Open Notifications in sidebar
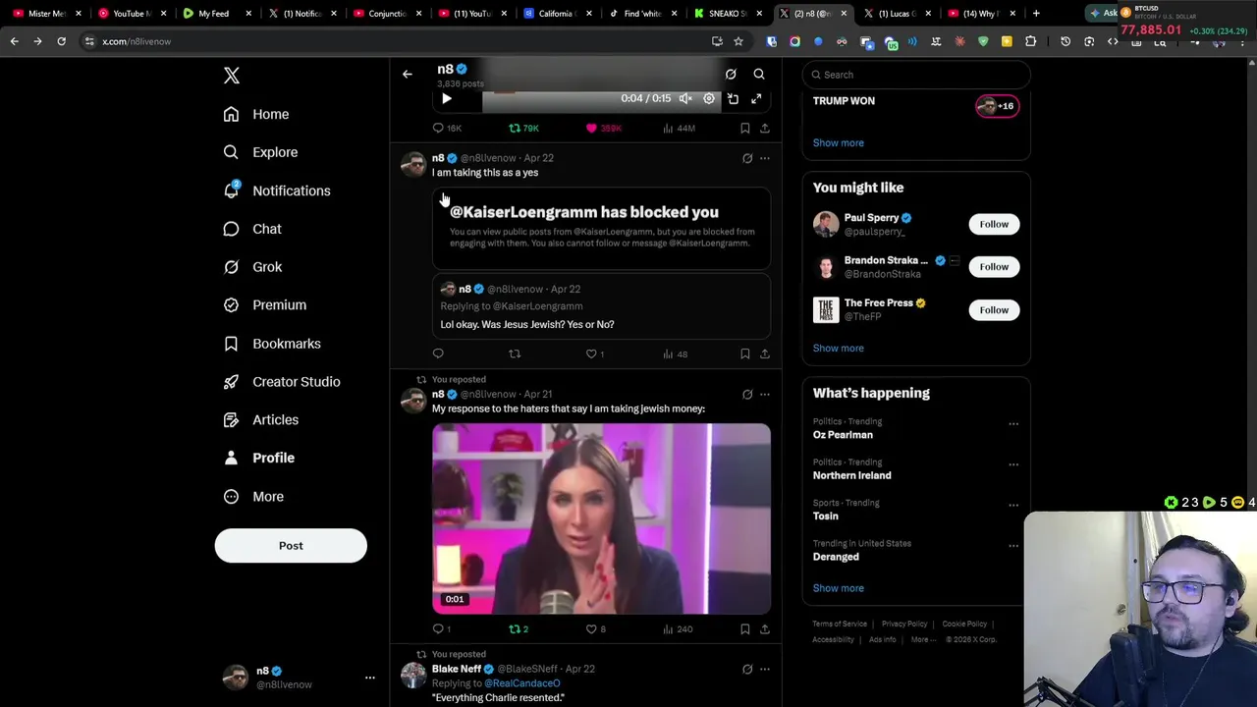 (277, 190)
